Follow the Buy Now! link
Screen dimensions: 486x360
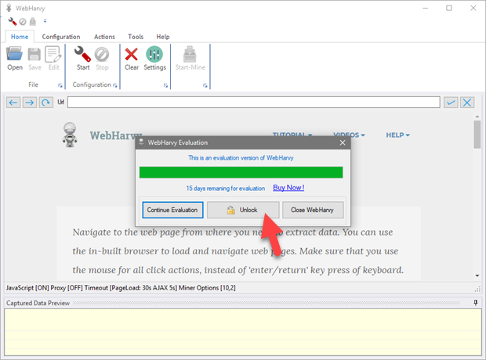288,188
